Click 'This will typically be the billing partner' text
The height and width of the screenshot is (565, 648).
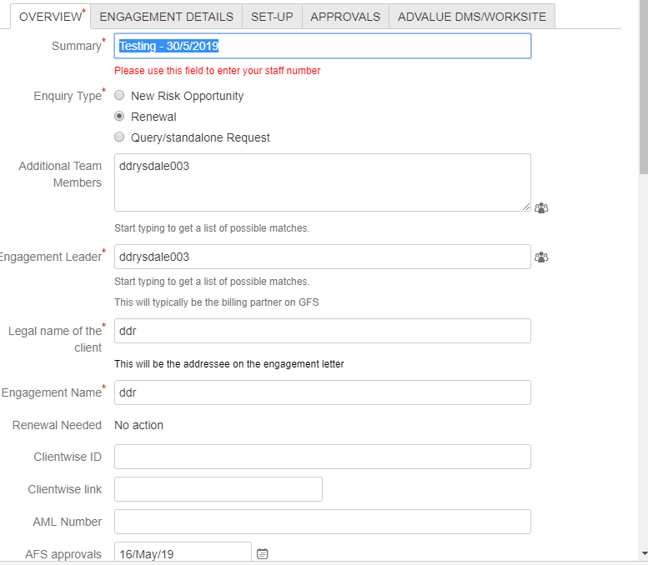pyautogui.click(x=217, y=302)
